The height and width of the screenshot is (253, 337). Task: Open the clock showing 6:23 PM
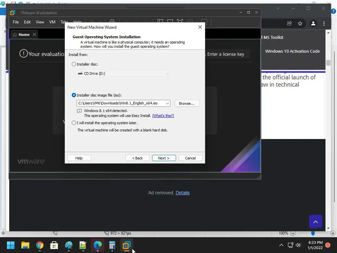[315, 245]
